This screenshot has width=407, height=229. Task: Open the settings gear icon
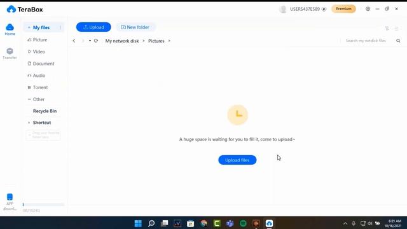click(368, 9)
